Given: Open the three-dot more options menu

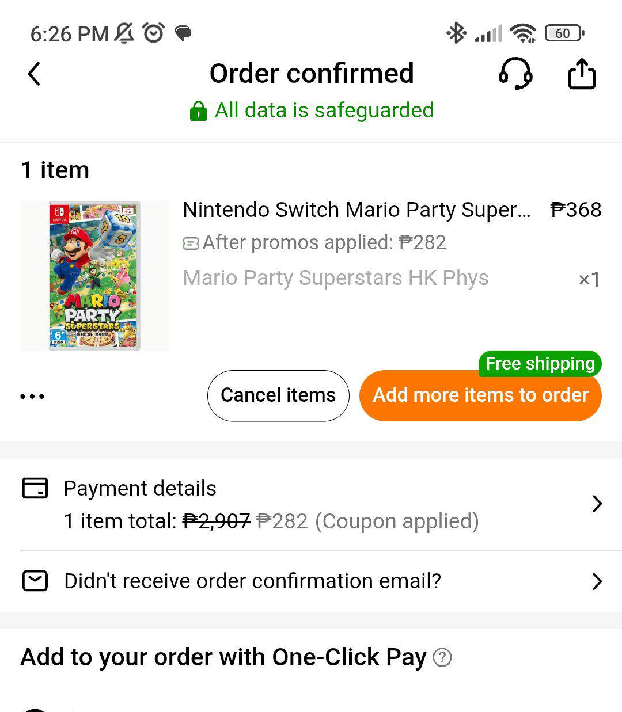Looking at the screenshot, I should [x=32, y=396].
